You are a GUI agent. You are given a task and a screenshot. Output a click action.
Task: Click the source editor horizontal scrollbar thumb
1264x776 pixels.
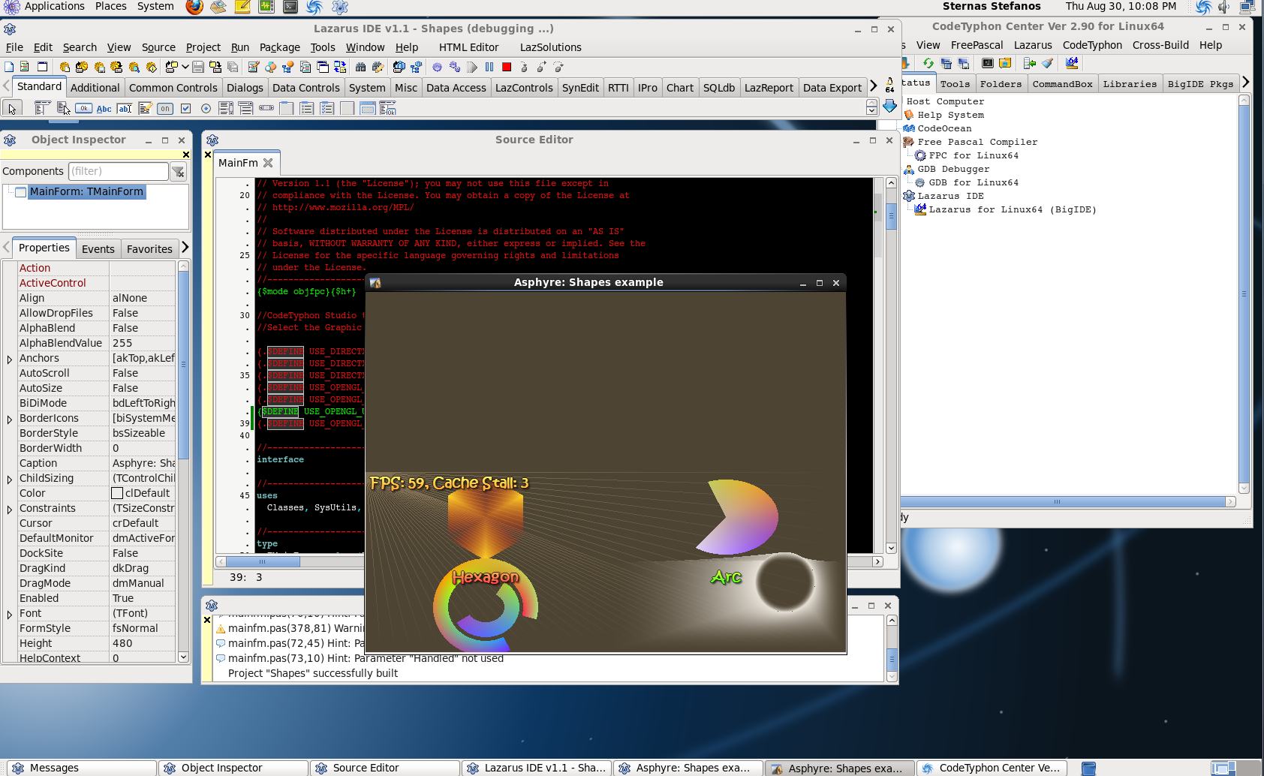pyautogui.click(x=263, y=561)
